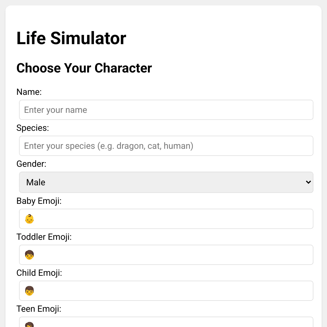Click the Toddler Emoji: label
The image size is (327, 327).
click(x=44, y=237)
